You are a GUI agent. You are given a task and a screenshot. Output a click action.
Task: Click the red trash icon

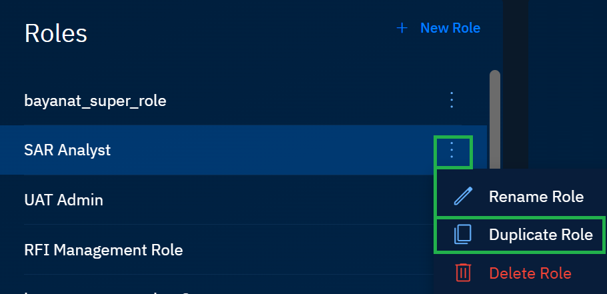click(x=463, y=273)
